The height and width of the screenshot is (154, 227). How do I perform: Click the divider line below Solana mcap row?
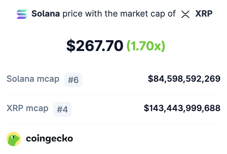[113, 95]
